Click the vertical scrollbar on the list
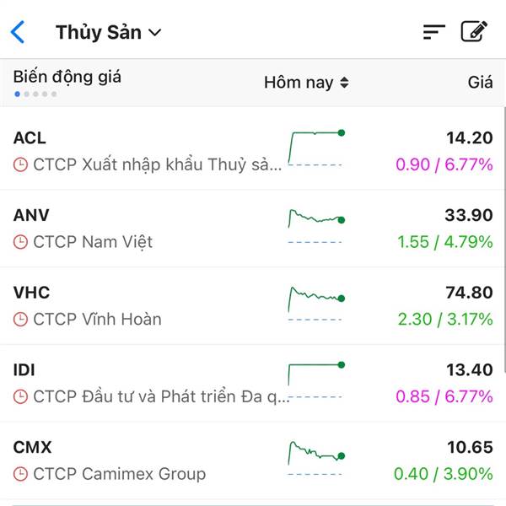 coord(504,240)
